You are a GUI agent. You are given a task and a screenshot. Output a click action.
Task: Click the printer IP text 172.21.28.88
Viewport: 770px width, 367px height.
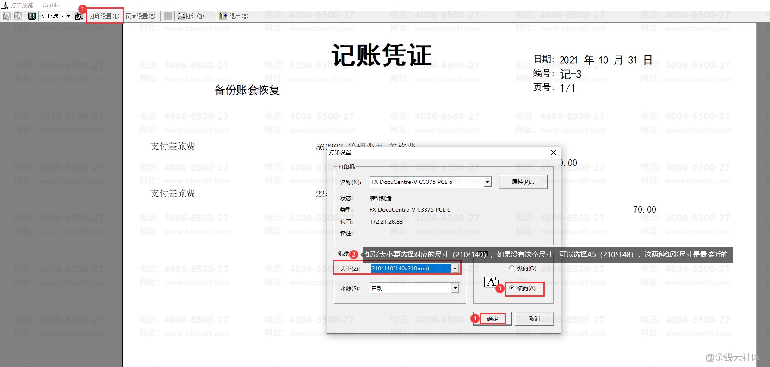(386, 222)
